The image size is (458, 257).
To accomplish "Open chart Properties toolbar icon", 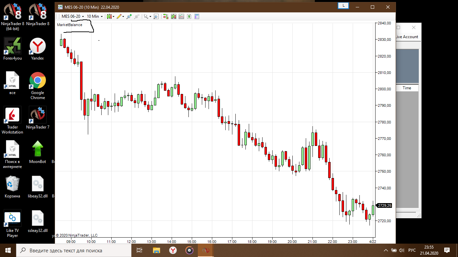I will (x=197, y=16).
